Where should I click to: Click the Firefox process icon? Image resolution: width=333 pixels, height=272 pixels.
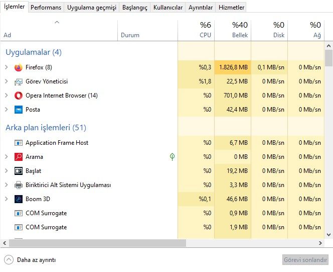tap(19, 67)
